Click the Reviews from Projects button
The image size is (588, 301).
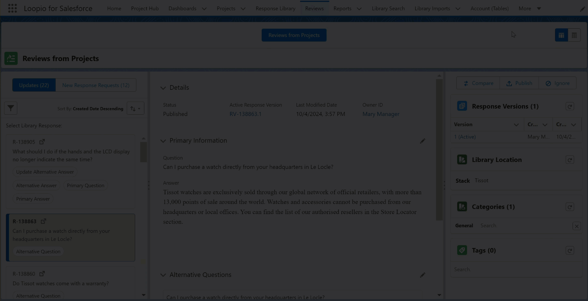click(x=294, y=35)
